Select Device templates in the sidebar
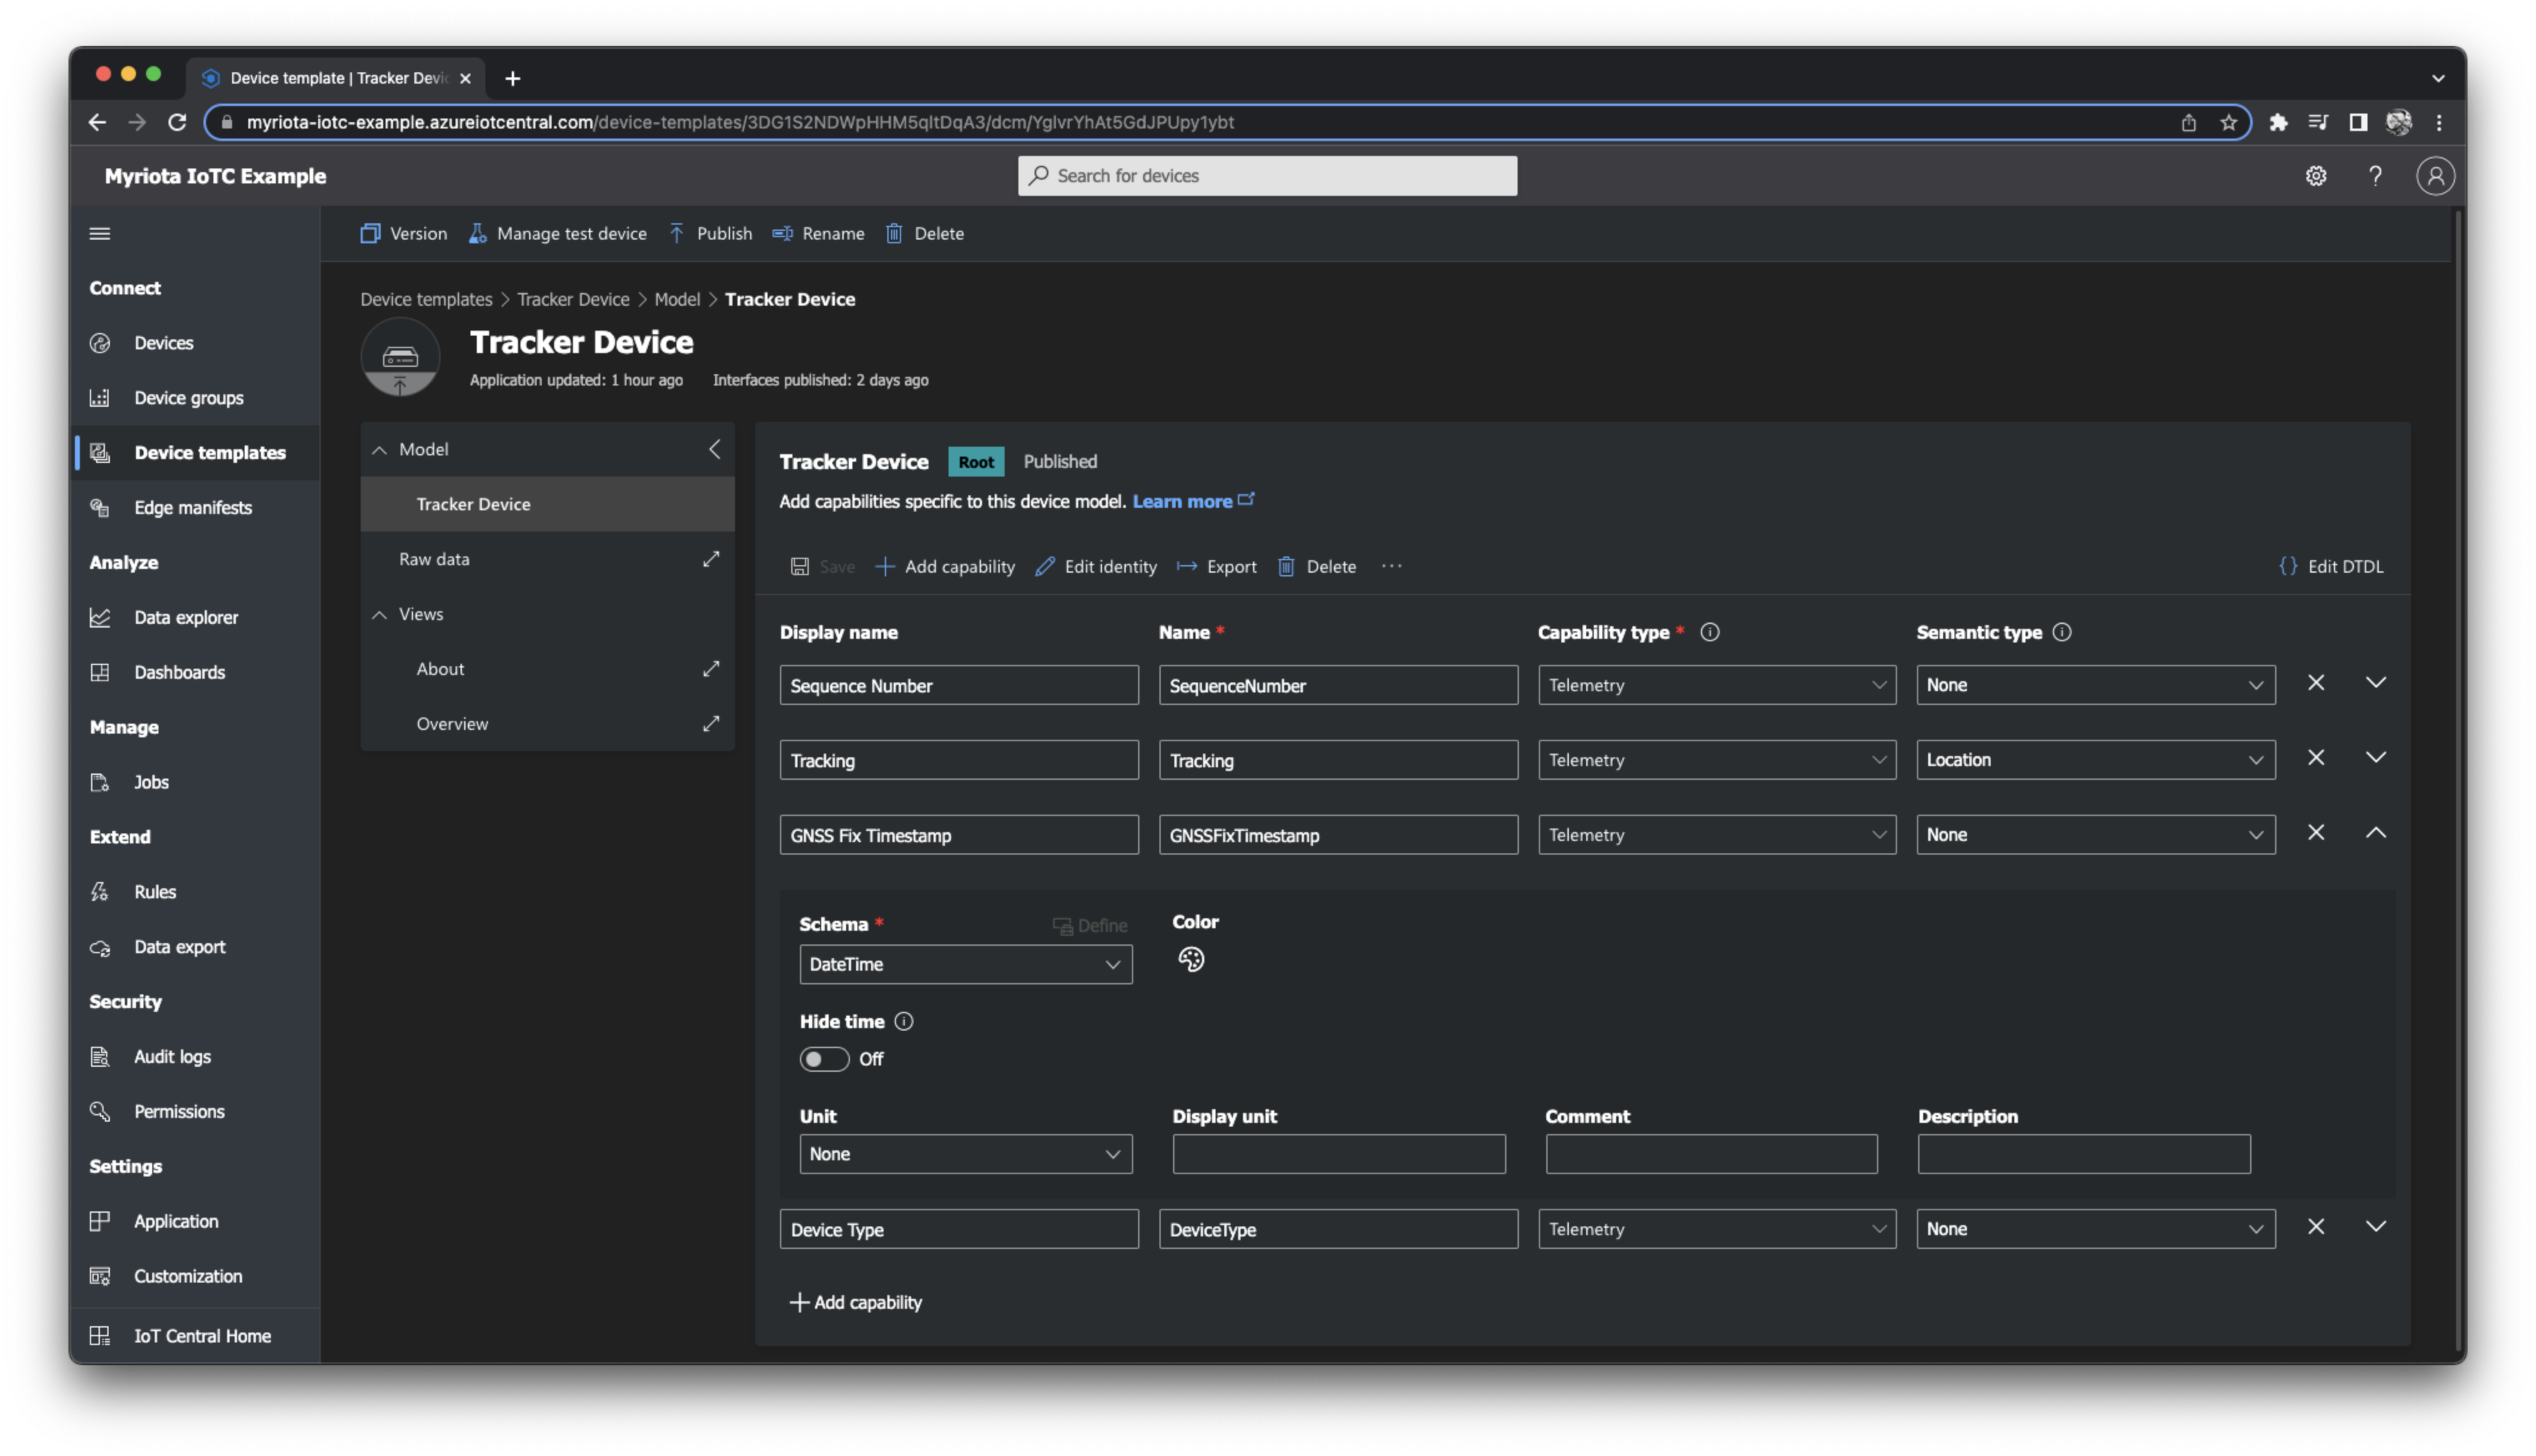The width and height of the screenshot is (2536, 1456). pyautogui.click(x=209, y=452)
